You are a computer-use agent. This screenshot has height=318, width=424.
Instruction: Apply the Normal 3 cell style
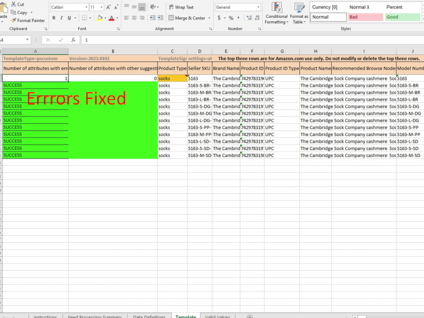point(365,7)
